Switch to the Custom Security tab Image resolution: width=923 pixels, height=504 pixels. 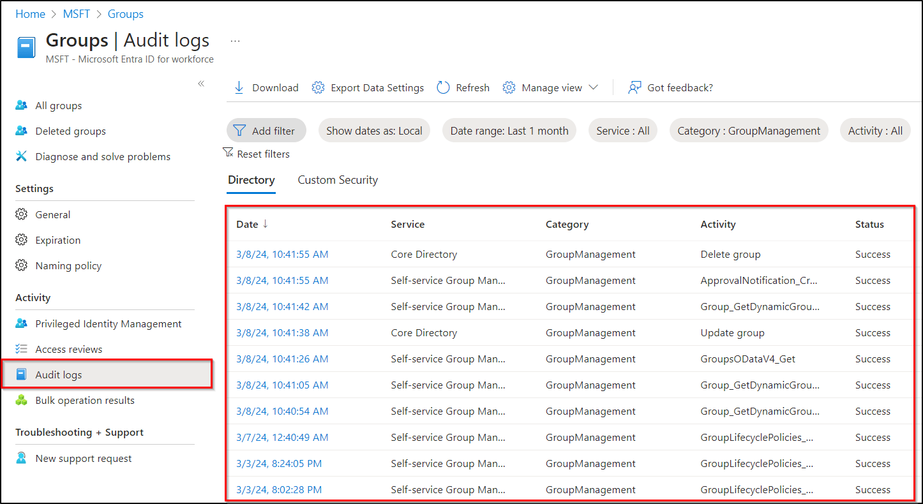coord(338,180)
